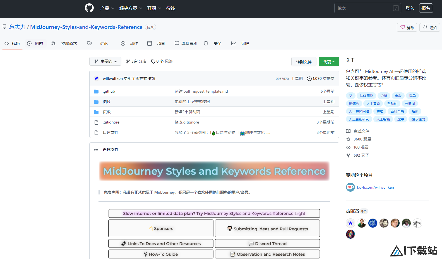Click the 关键词 topic tag
This screenshot has width=442, height=259.
click(x=410, y=103)
